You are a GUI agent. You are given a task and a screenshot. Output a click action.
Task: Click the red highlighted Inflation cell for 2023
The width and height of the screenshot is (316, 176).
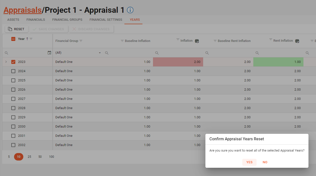178,62
